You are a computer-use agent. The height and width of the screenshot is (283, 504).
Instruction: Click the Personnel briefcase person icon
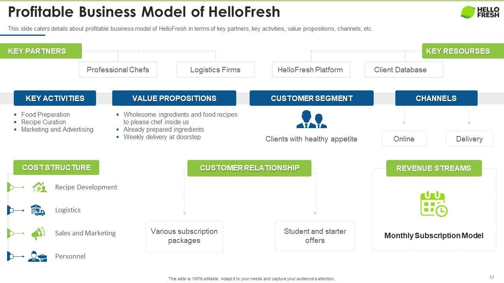pyautogui.click(x=38, y=256)
